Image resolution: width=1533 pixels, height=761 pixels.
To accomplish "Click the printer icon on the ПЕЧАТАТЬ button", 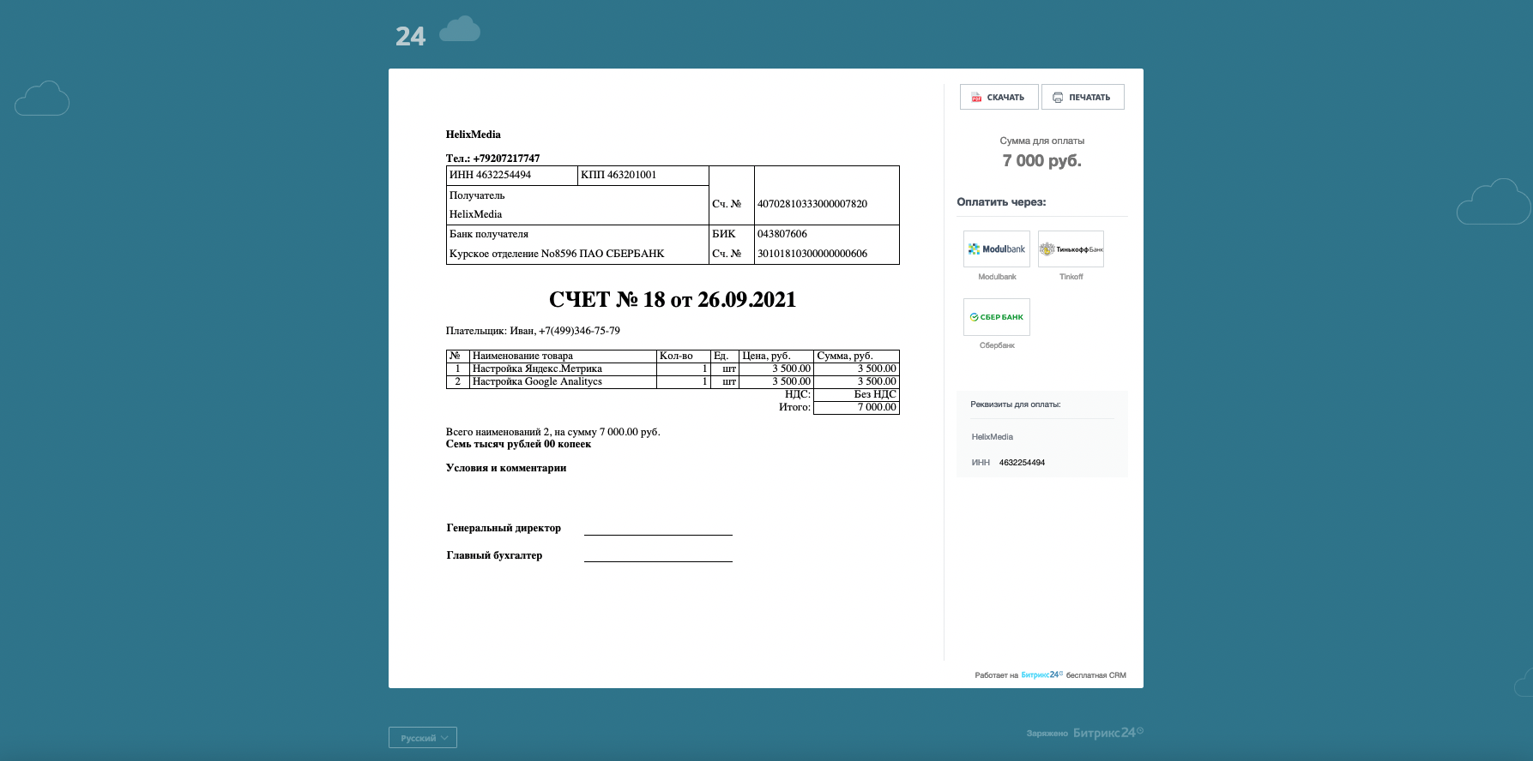I will (x=1058, y=98).
